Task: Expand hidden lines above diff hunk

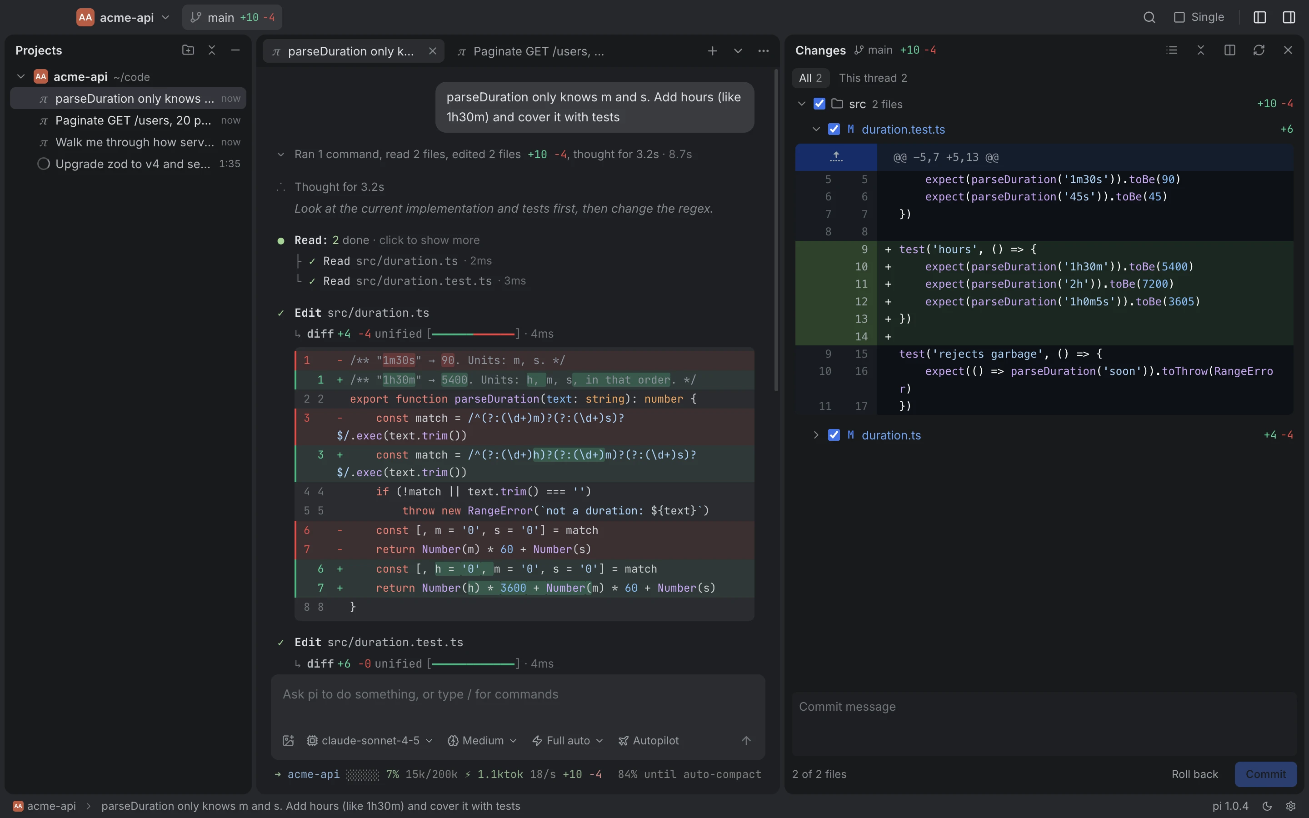Action: click(836, 157)
